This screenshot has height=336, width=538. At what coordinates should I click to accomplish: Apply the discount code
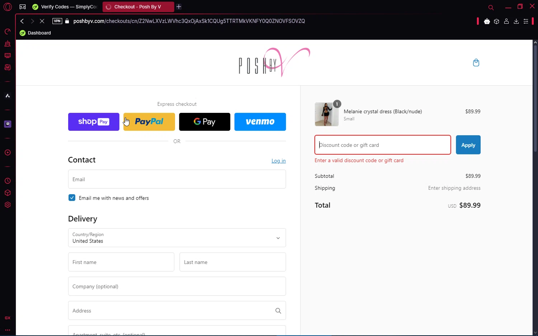pyautogui.click(x=468, y=145)
